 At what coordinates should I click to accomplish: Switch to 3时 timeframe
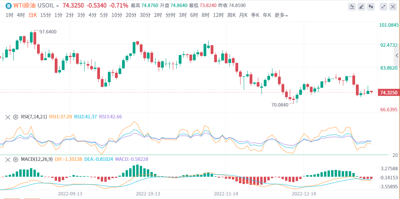[x=183, y=15]
